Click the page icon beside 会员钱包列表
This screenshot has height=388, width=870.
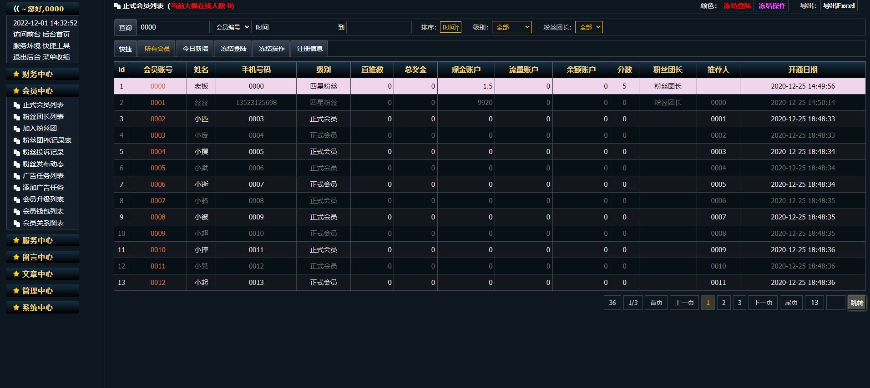click(17, 211)
